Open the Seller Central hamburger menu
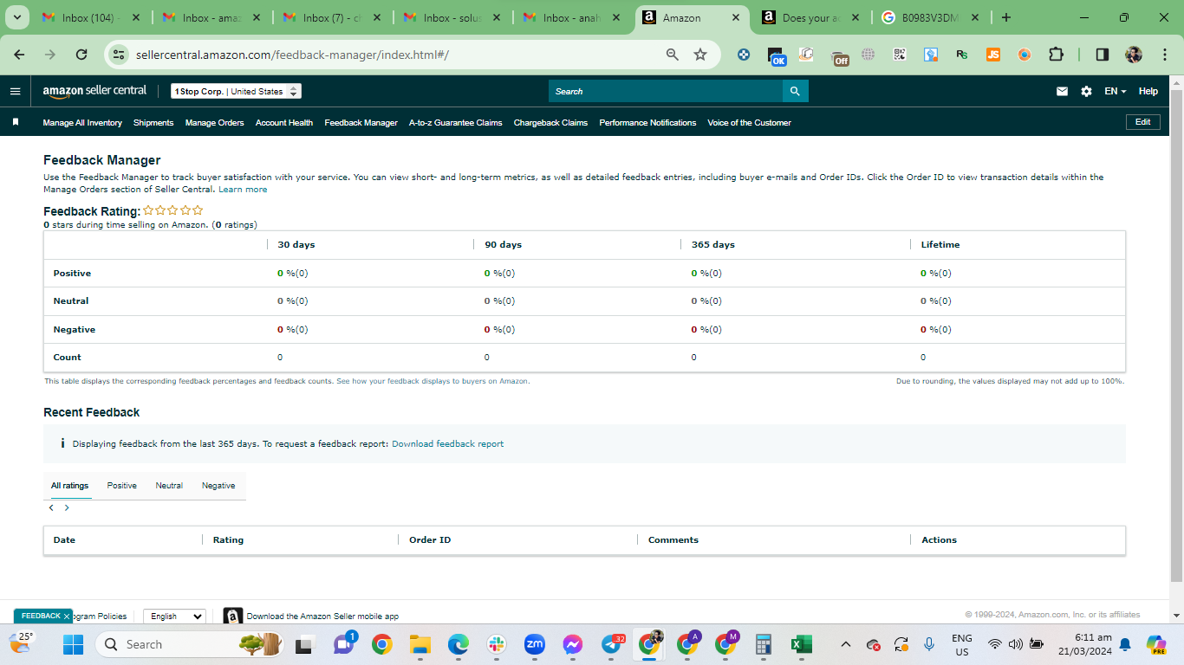Image resolution: width=1184 pixels, height=665 pixels. tap(15, 91)
